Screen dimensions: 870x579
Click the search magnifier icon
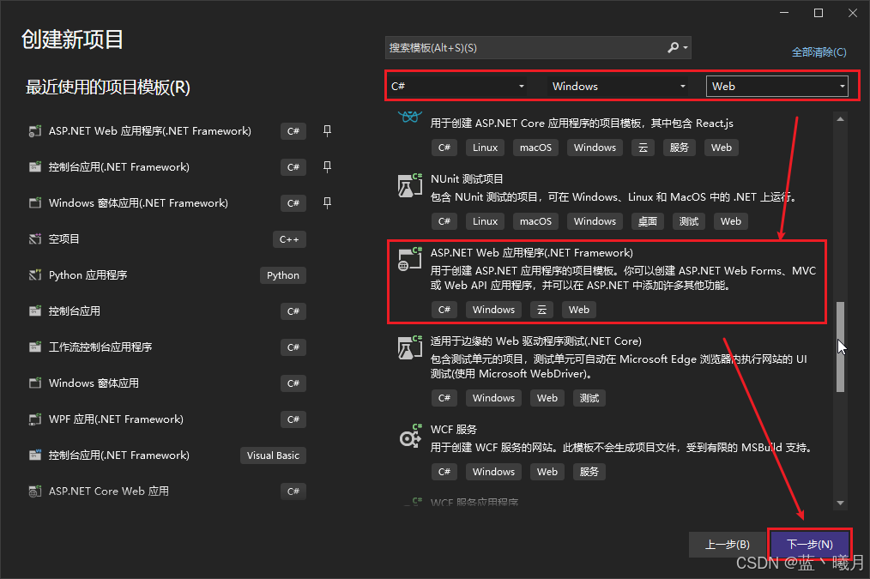pyautogui.click(x=673, y=48)
